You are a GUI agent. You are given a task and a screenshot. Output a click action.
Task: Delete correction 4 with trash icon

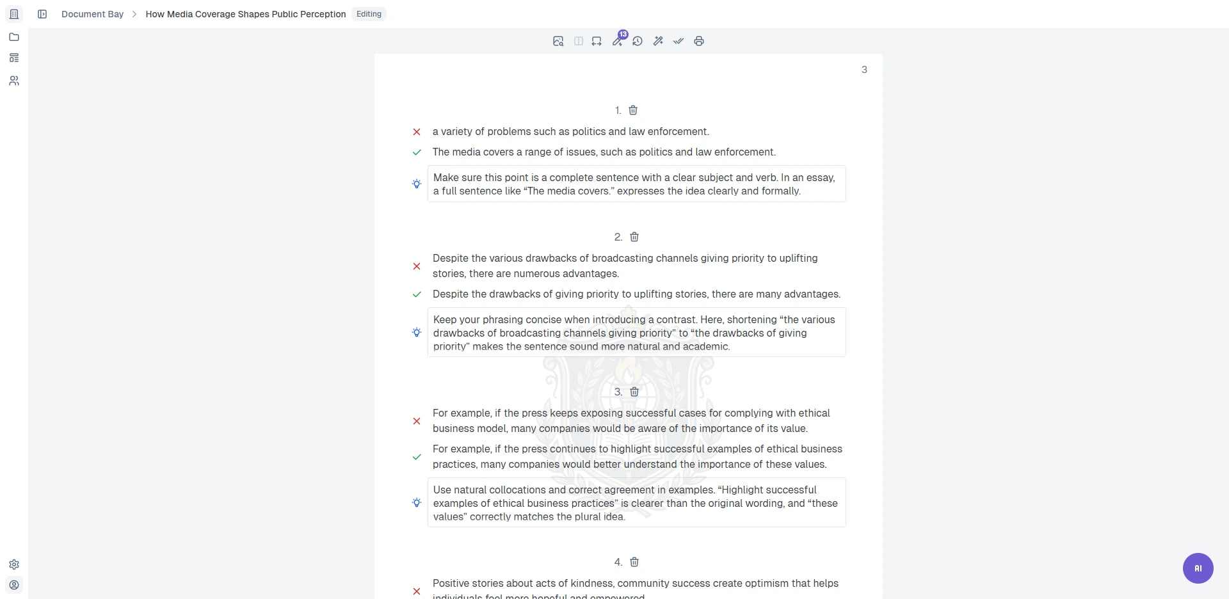634,562
